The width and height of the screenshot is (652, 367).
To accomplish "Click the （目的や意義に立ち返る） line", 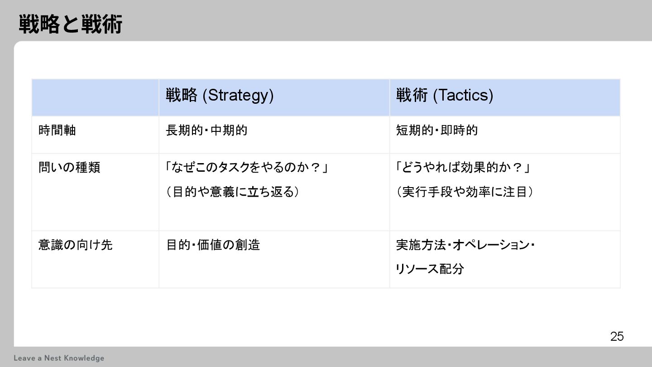I will [233, 192].
